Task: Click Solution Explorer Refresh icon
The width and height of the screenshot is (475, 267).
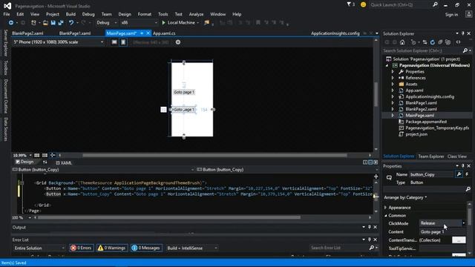Action: pyautogui.click(x=433, y=42)
